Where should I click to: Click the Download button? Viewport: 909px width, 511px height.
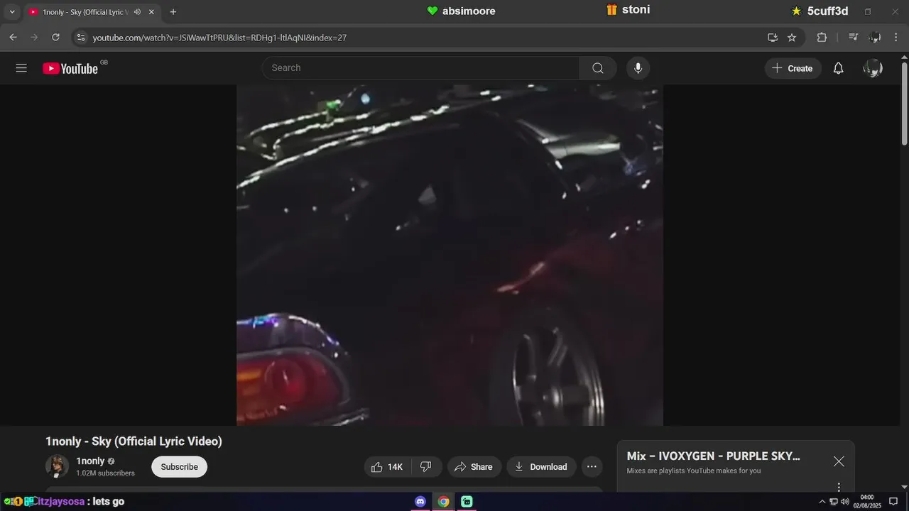click(541, 466)
